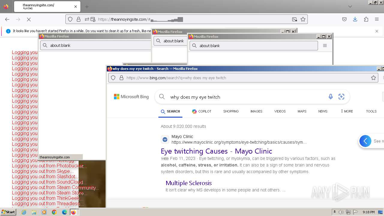
Task: Open hamburger menu of right about:blank window
Action: coord(325,46)
